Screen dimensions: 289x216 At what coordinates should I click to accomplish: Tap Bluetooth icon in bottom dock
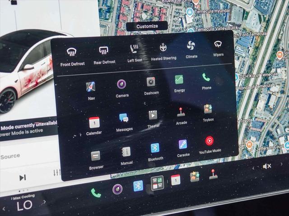point(138,186)
